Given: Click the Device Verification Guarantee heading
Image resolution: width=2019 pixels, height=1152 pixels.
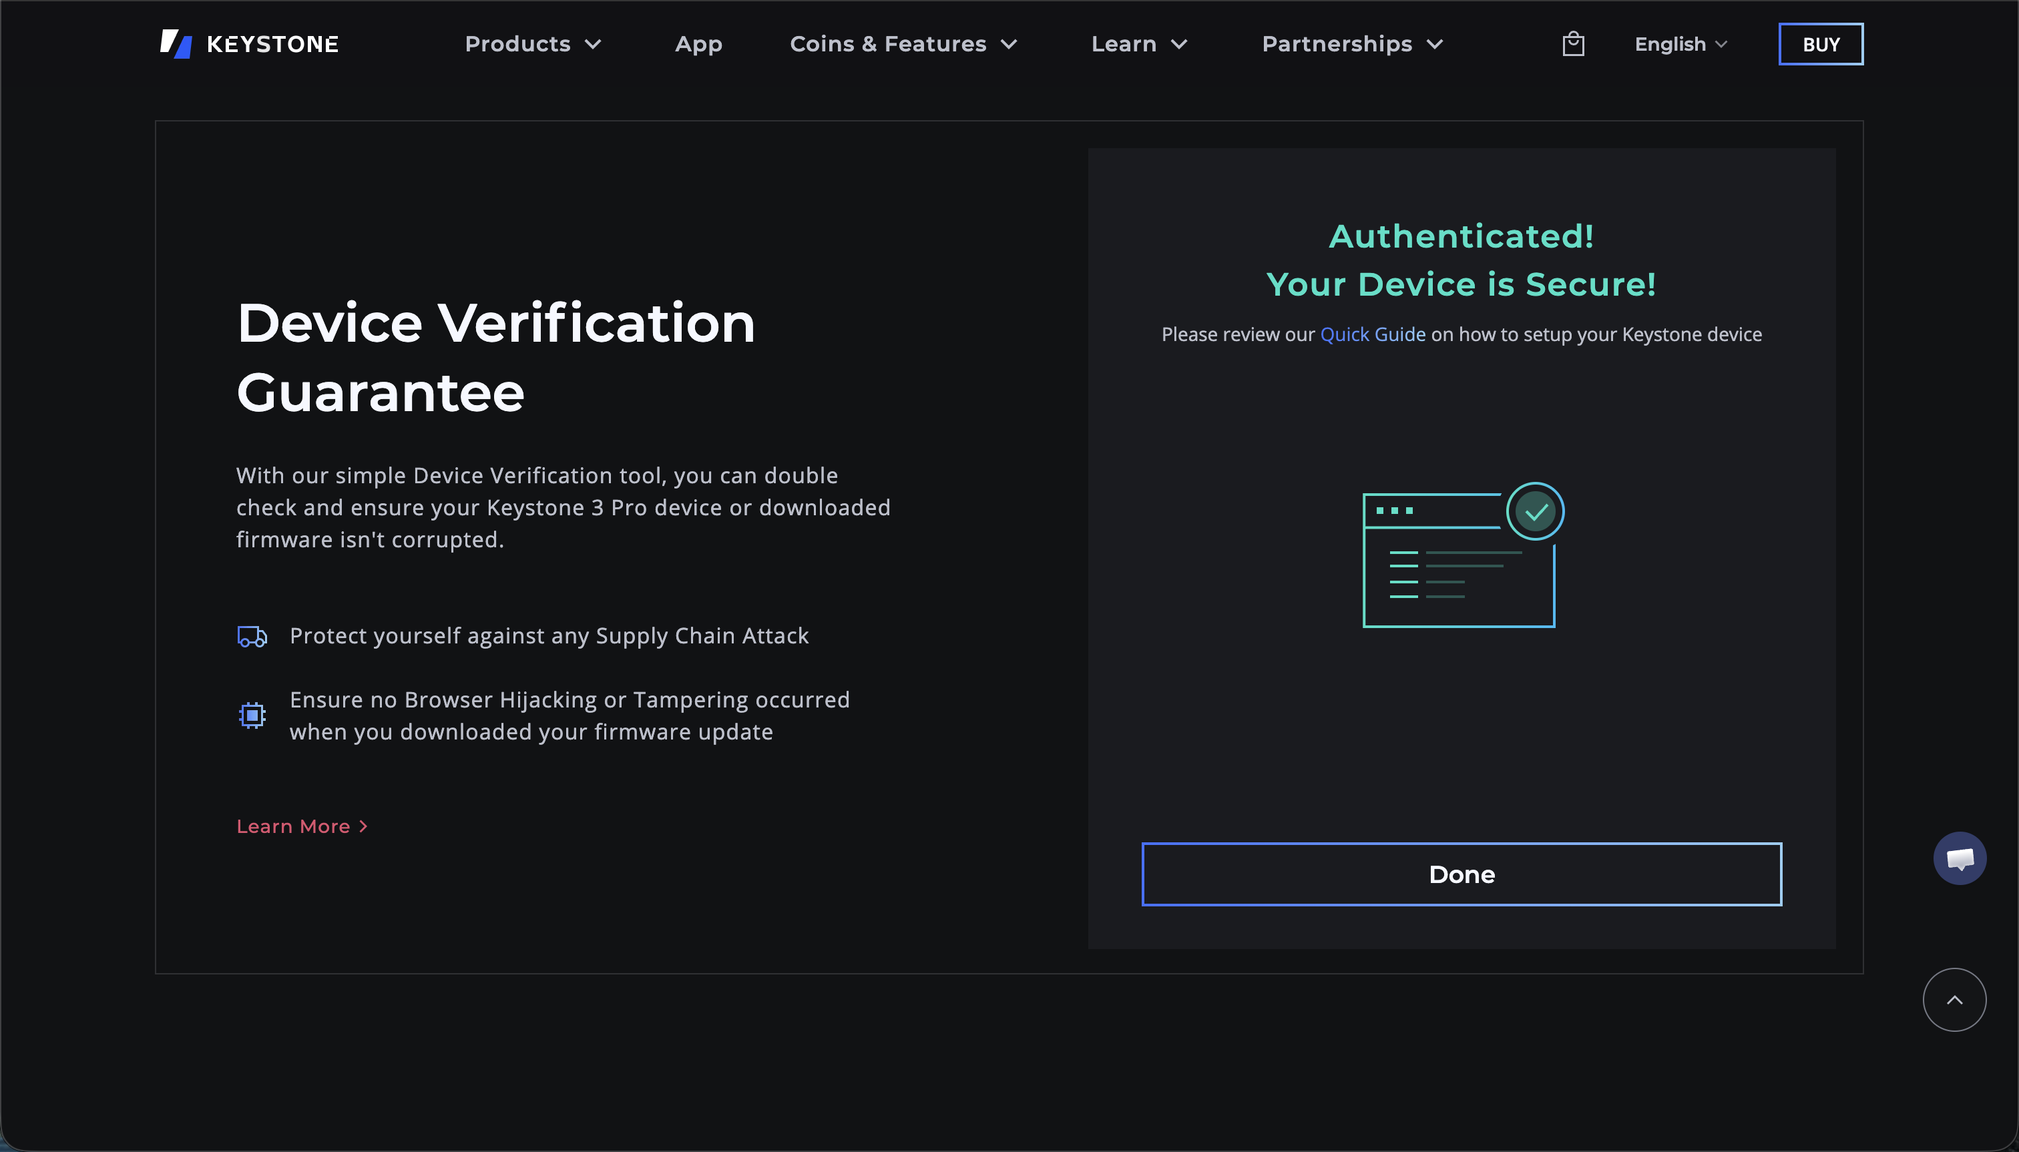Looking at the screenshot, I should point(495,358).
